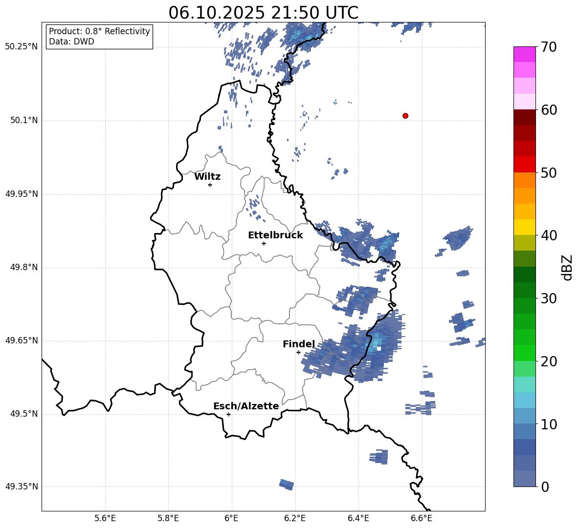Viewport: 579px width, 528px height.
Task: Click the Esch/Alzette city label
Action: (246, 406)
